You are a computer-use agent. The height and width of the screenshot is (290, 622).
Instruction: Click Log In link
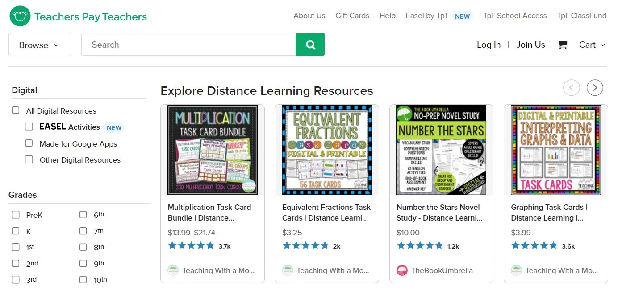pyautogui.click(x=489, y=45)
